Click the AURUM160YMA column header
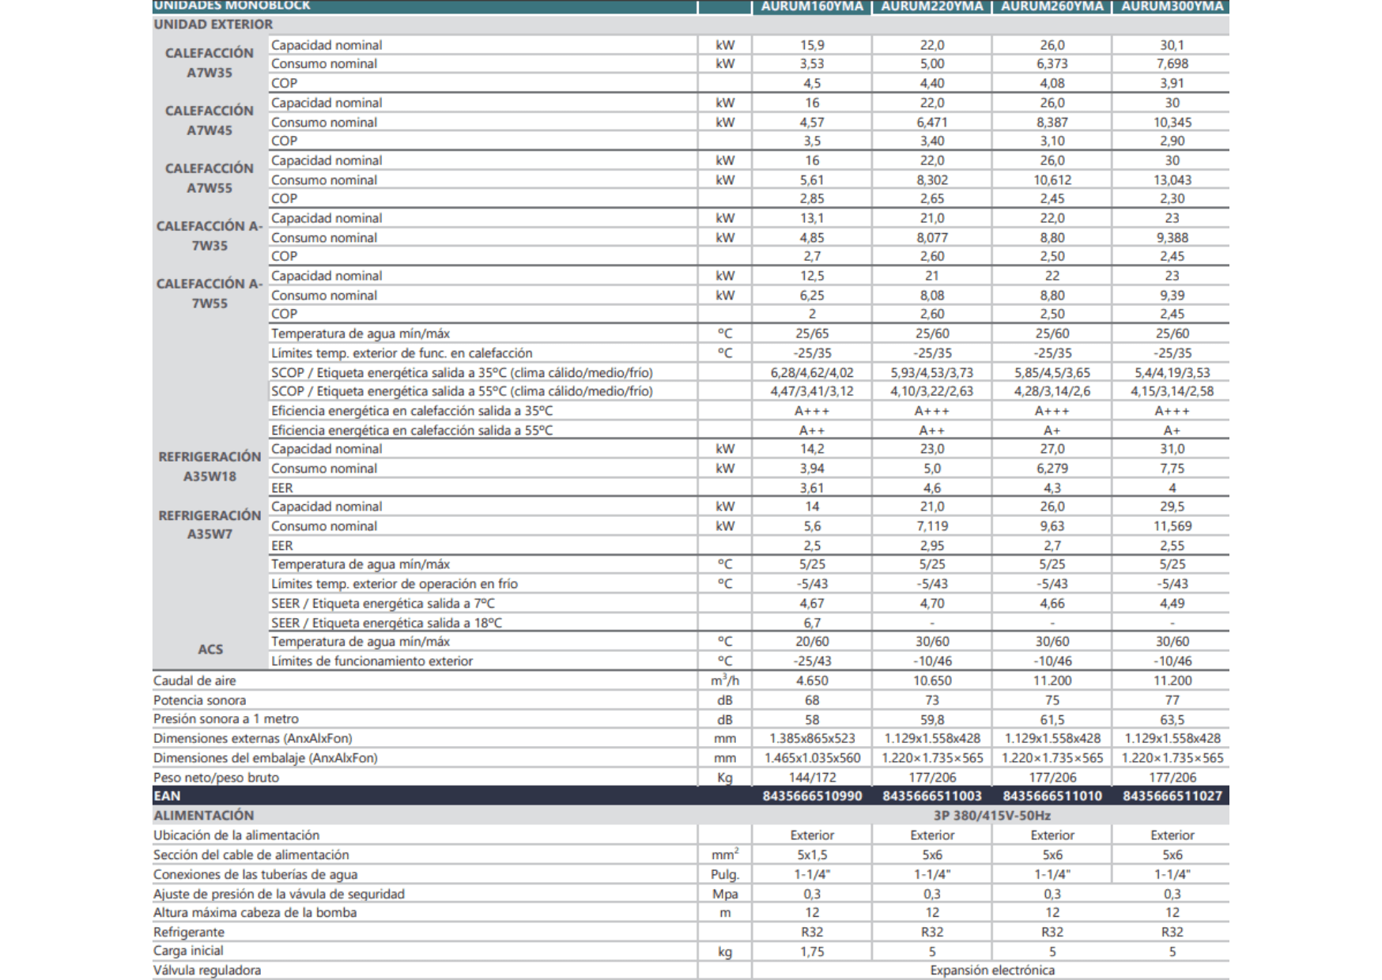This screenshot has height=980, width=1382. point(812,6)
